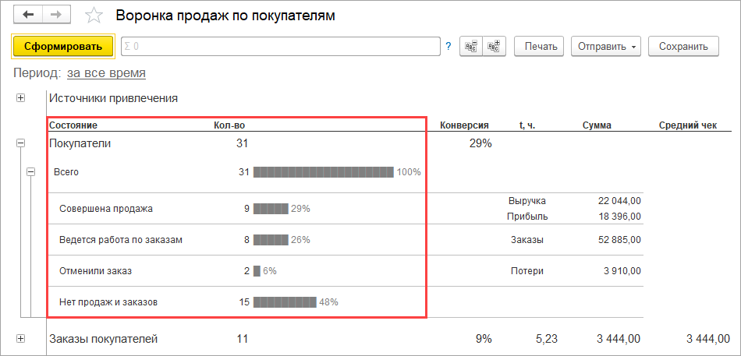Go forward with the right arrow
The height and width of the screenshot is (356, 741).
(x=56, y=16)
